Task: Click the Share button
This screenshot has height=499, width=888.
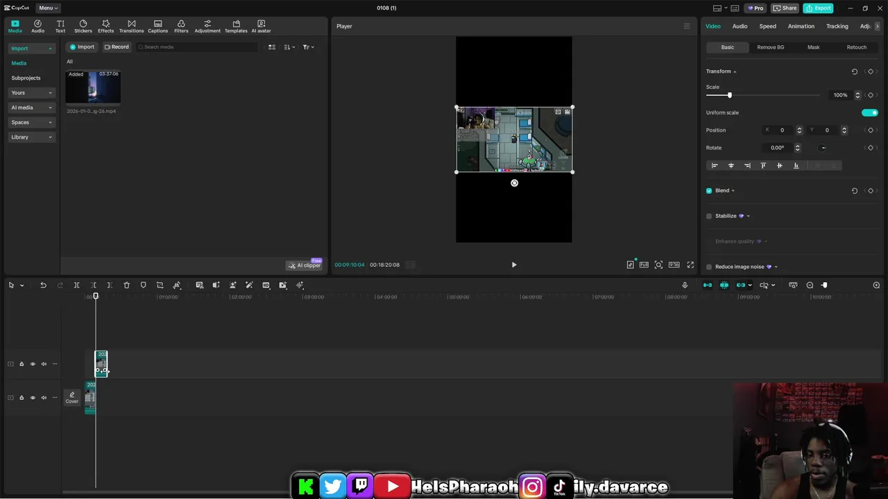Action: click(785, 8)
